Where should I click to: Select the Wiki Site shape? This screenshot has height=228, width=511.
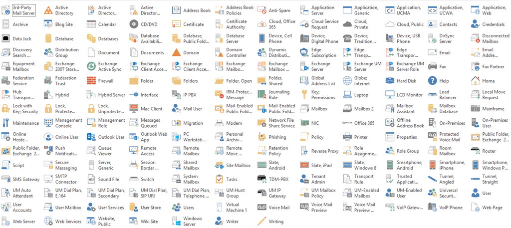pos(134,222)
